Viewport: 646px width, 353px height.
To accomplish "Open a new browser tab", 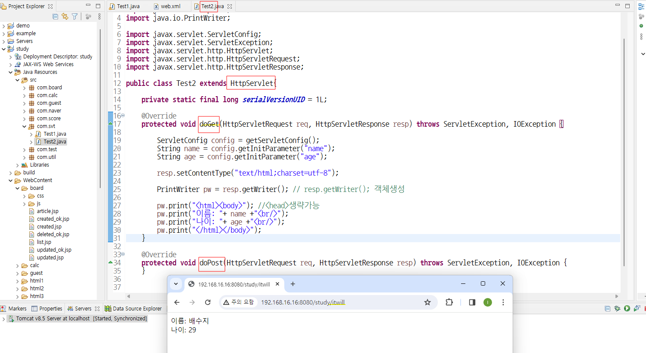I will click(293, 284).
